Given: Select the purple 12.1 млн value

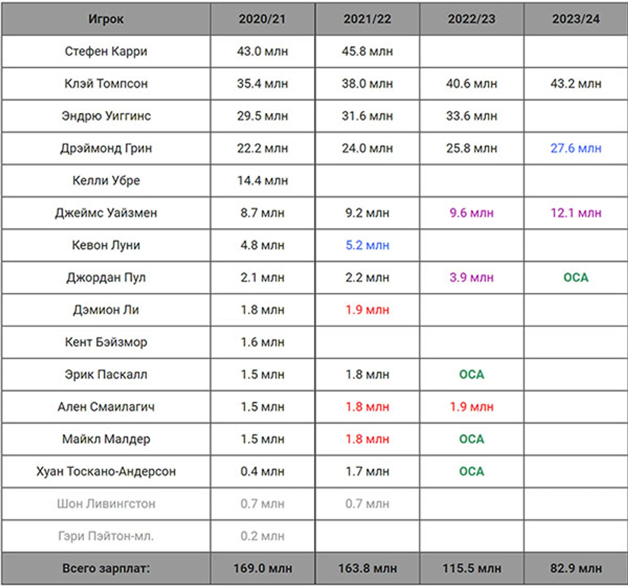Looking at the screenshot, I should pos(576,213).
